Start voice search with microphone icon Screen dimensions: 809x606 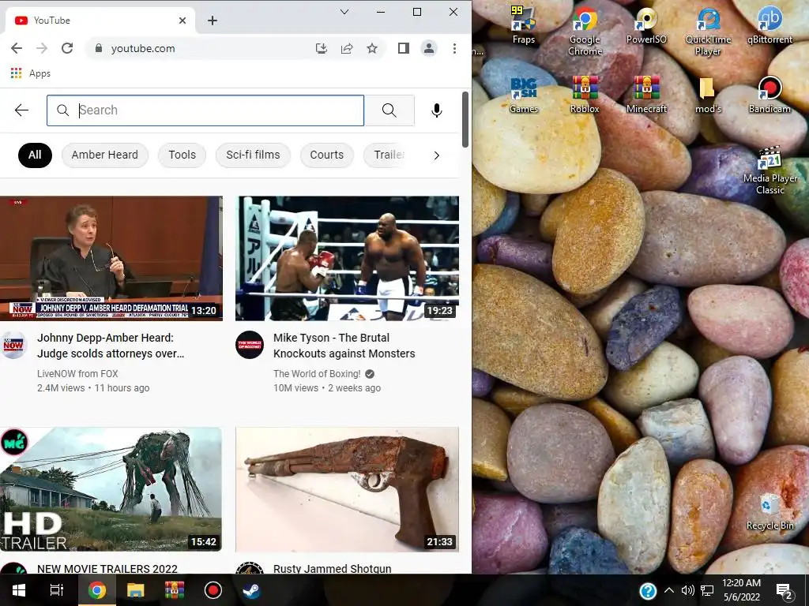436,110
